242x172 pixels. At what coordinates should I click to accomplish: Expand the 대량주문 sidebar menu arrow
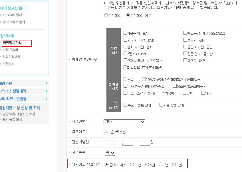[x=47, y=83]
